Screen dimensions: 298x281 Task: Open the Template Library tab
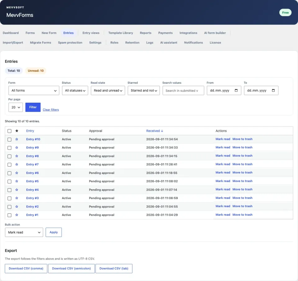121,33
